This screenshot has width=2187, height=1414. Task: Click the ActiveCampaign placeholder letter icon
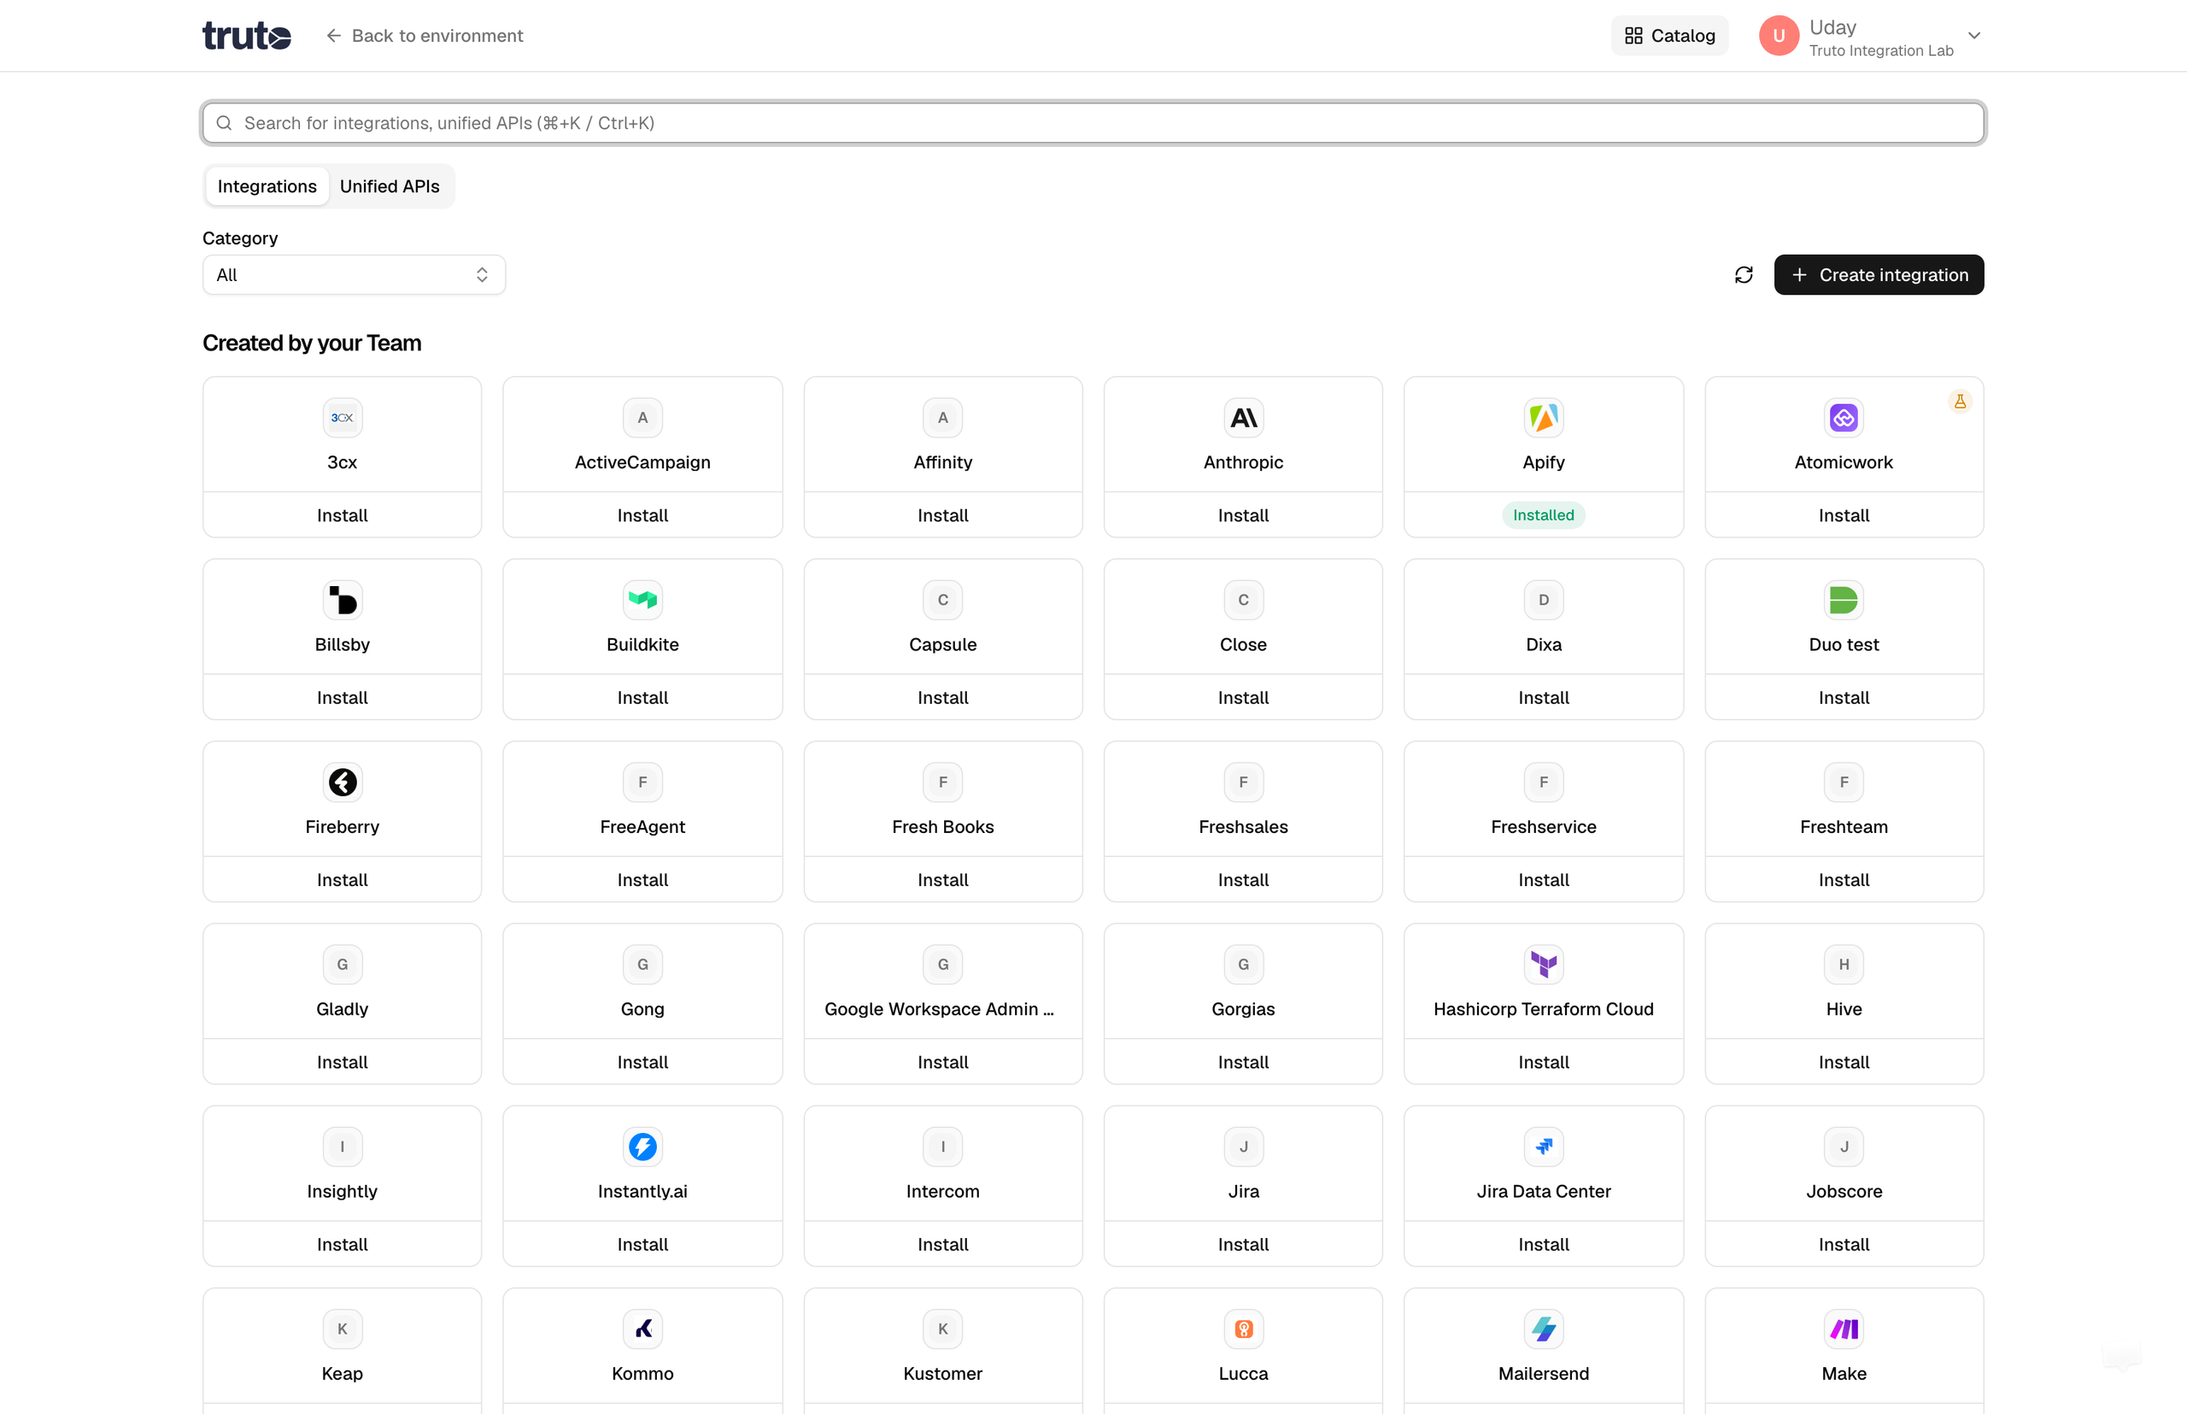642,418
